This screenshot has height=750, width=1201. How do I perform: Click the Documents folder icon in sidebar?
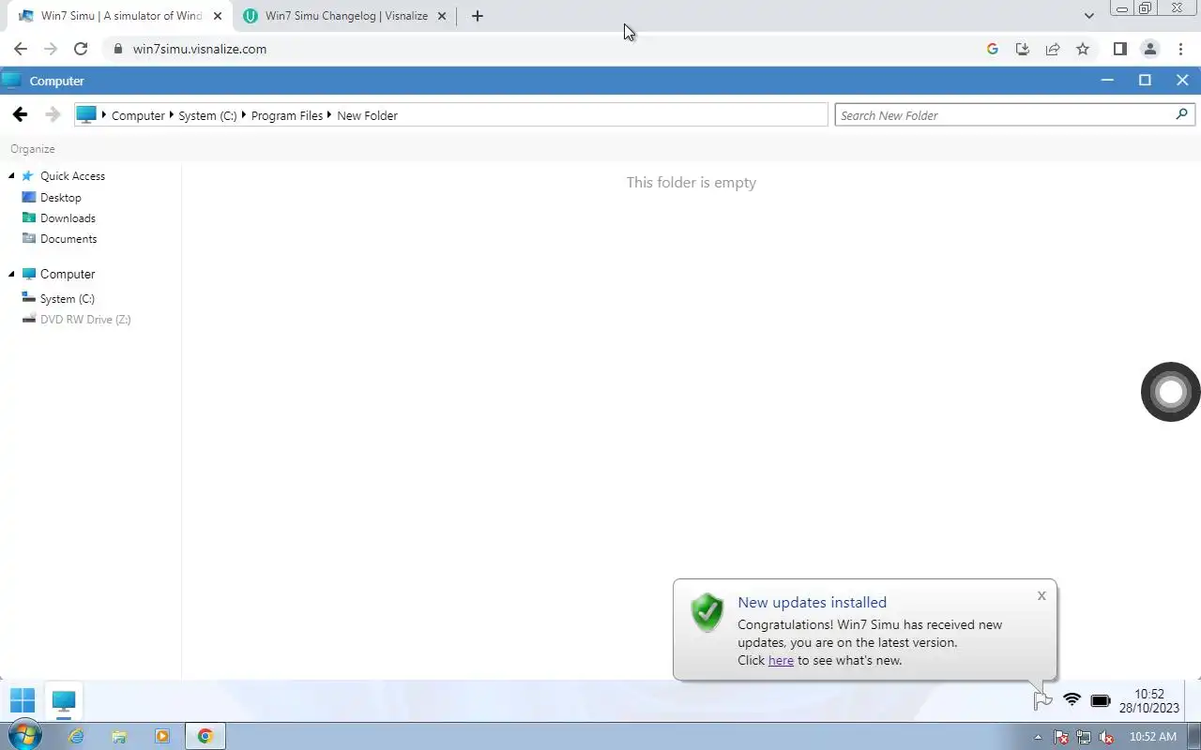[29, 238]
